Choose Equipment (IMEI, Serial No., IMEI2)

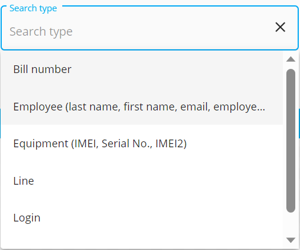142,143
